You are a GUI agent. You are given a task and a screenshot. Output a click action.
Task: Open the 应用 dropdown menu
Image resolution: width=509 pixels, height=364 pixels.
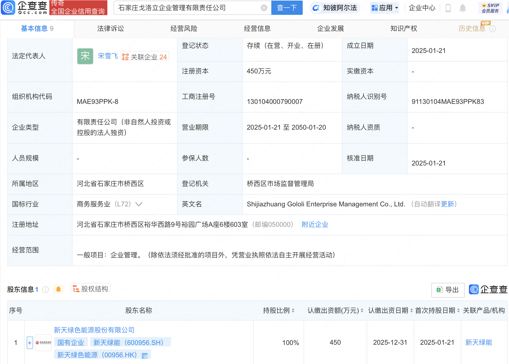385,8
